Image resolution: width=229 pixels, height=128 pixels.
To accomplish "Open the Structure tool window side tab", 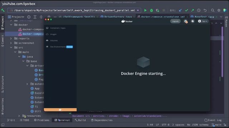I will click(x=3, y=84).
